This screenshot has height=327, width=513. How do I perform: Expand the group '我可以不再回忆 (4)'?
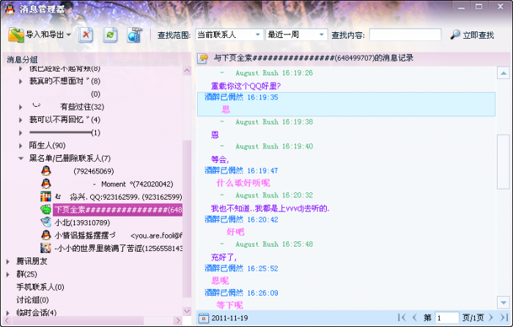(21, 120)
